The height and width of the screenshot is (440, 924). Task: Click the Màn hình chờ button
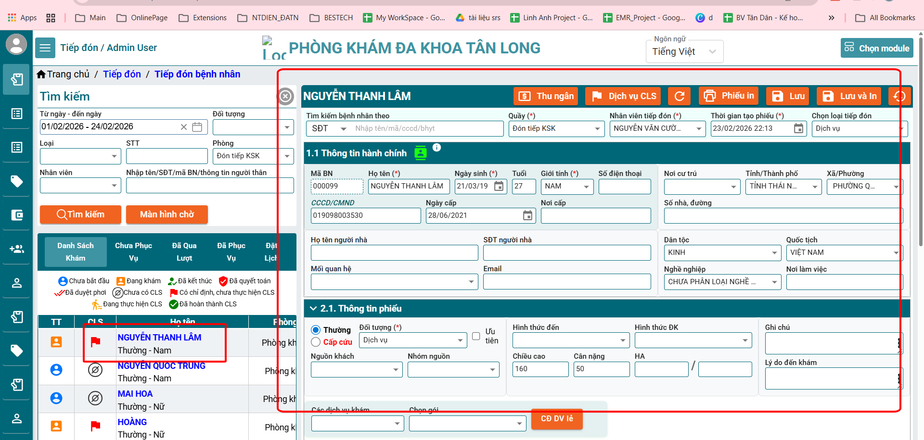tap(167, 214)
